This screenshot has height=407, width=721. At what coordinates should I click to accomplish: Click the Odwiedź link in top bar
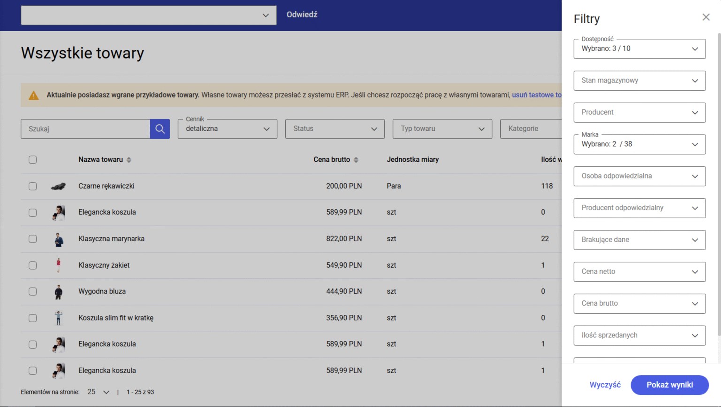coord(302,15)
